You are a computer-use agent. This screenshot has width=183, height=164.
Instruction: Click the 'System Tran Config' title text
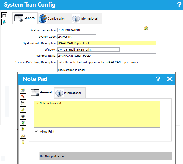click(x=30, y=5)
